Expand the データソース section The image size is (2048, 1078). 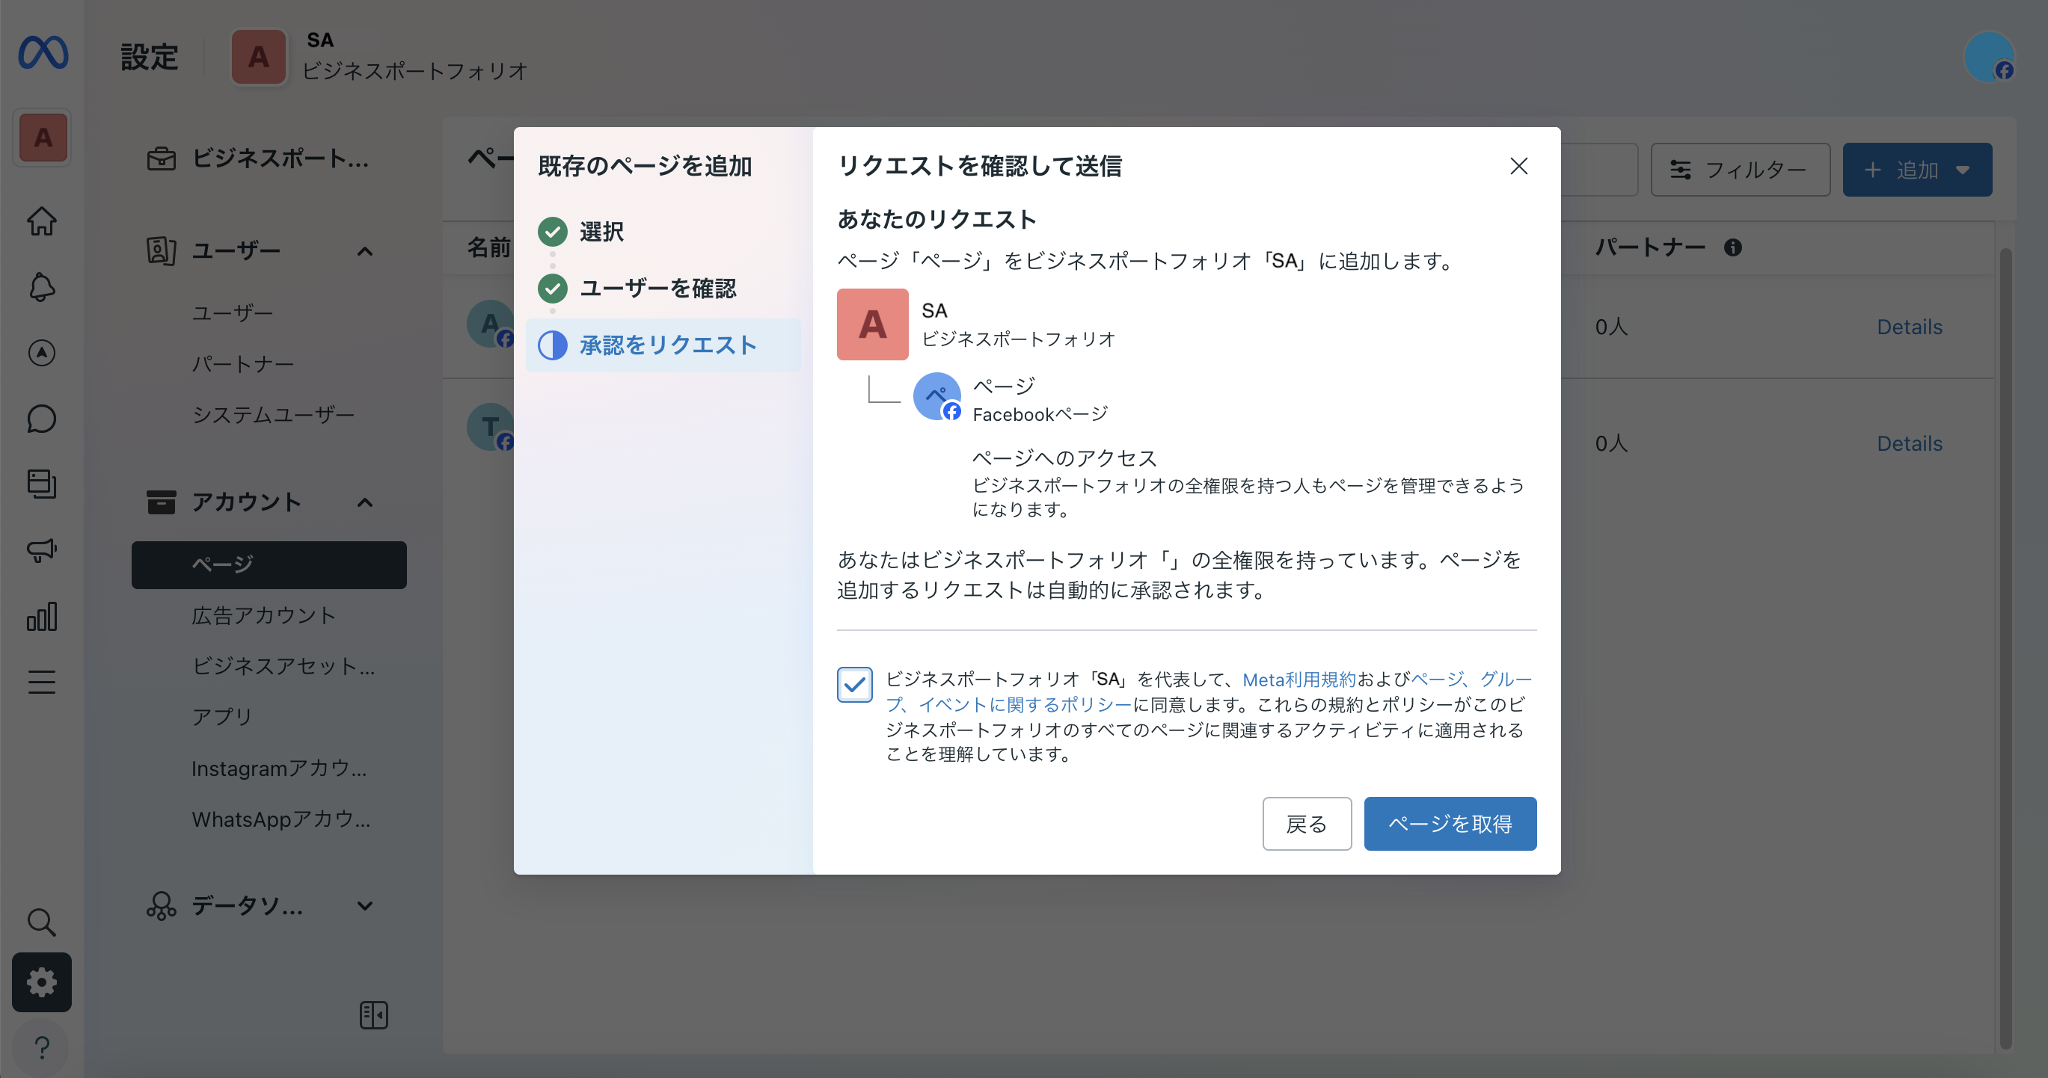[365, 905]
